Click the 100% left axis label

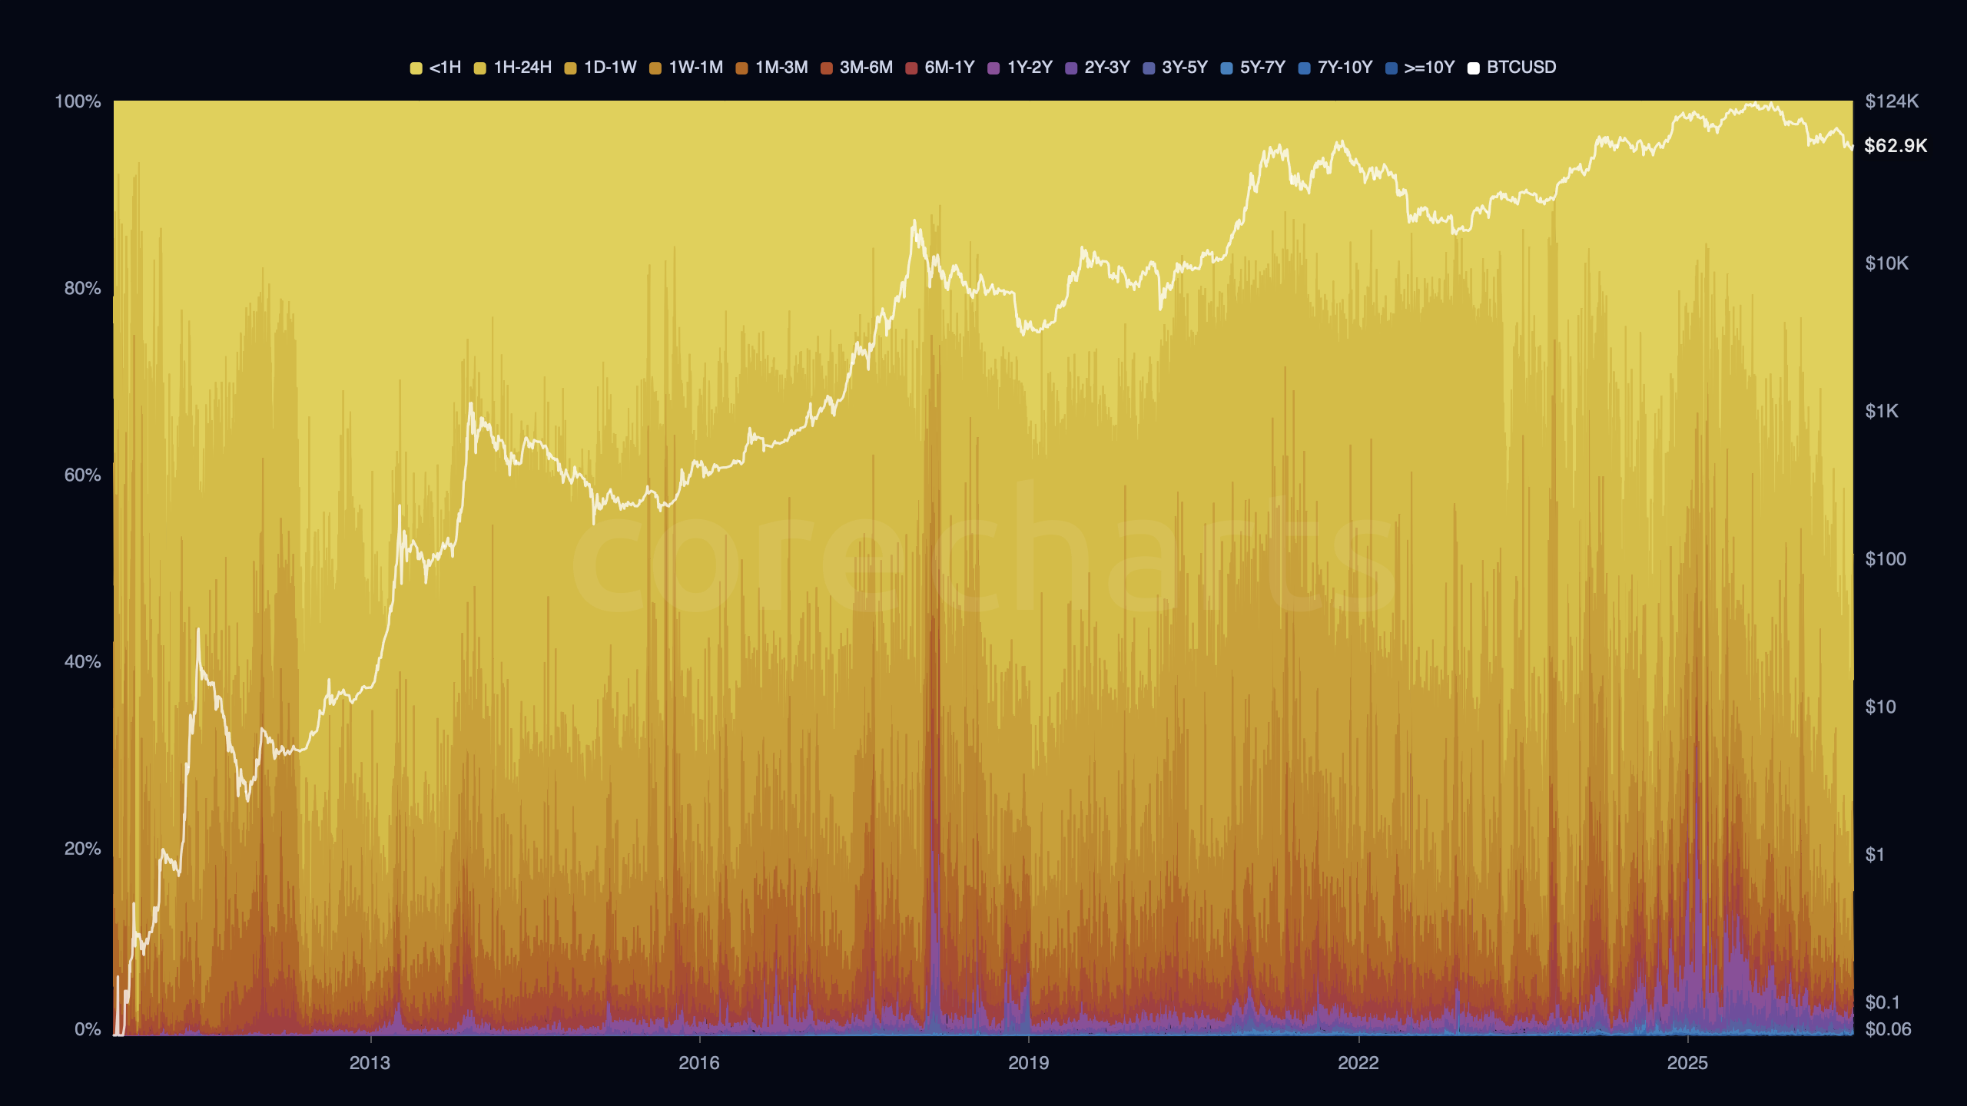pyautogui.click(x=78, y=101)
